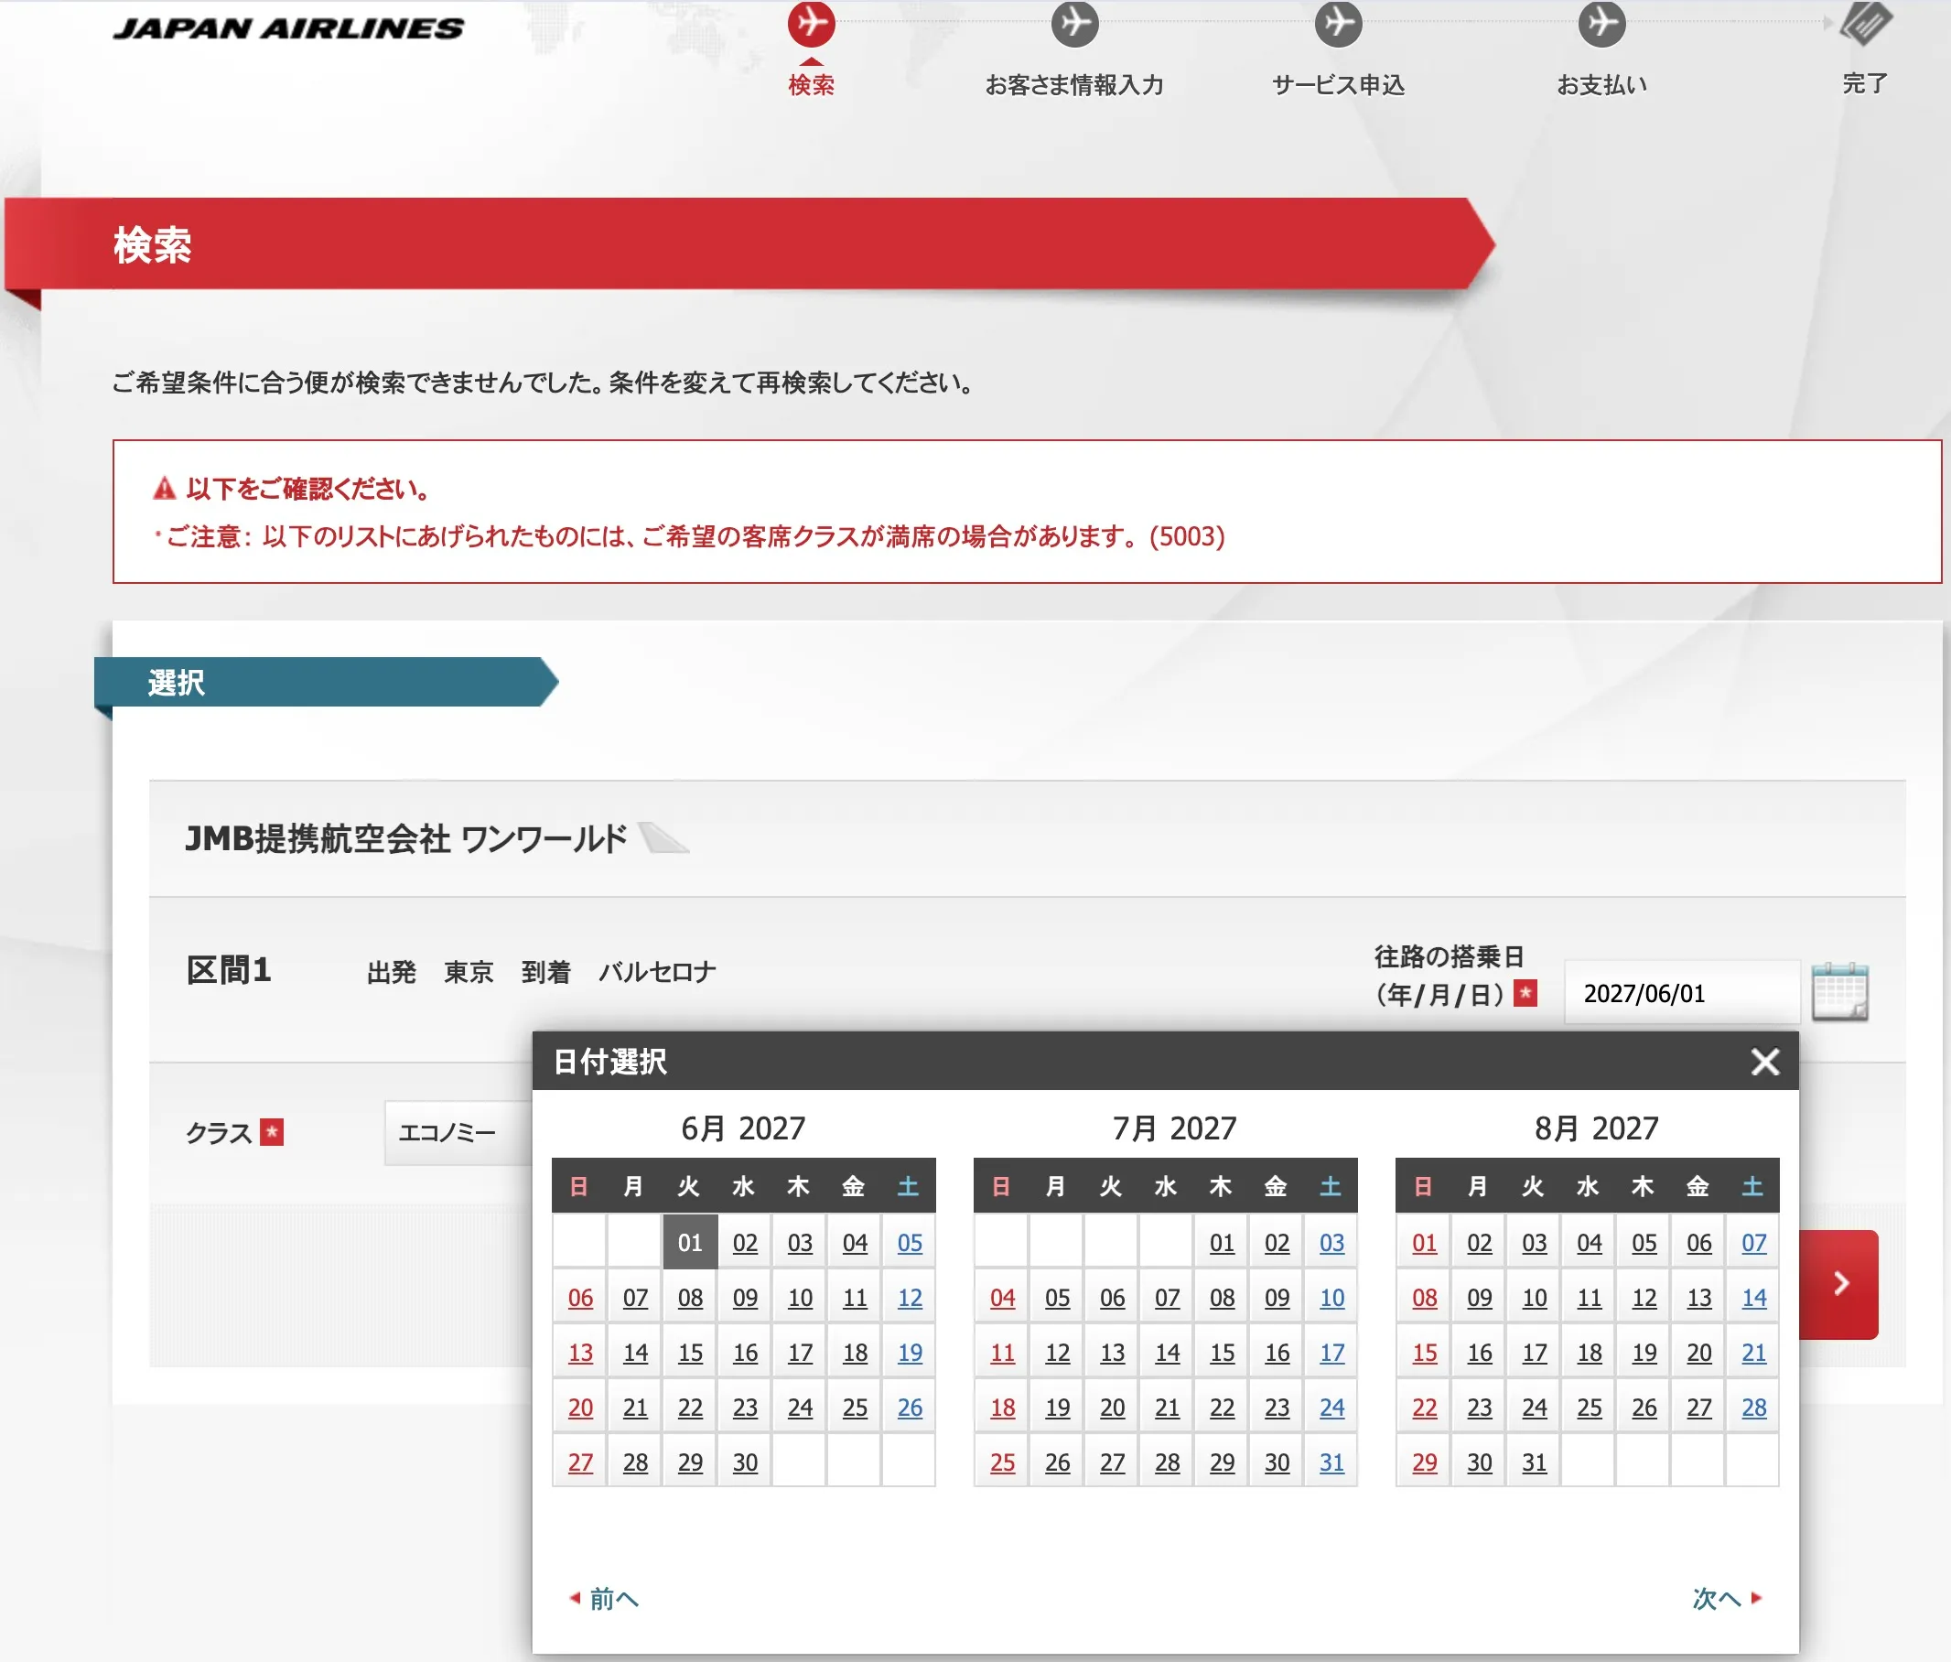Click the 完了 step ticket icon
The height and width of the screenshot is (1662, 1951).
coord(1865,23)
